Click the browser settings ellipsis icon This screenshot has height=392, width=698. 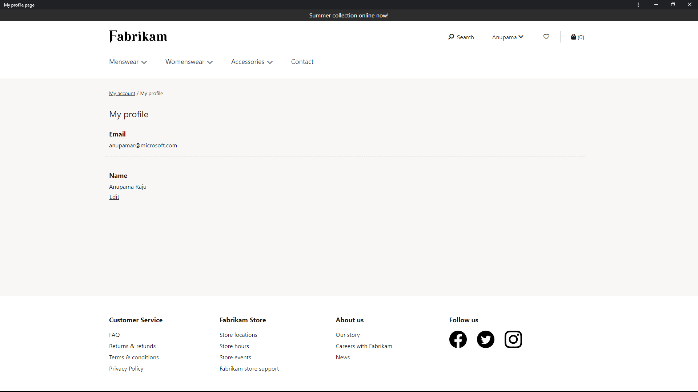point(638,5)
